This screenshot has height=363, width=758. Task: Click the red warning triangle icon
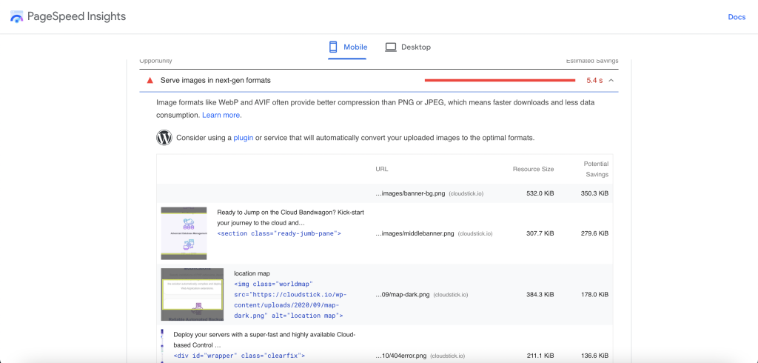150,80
